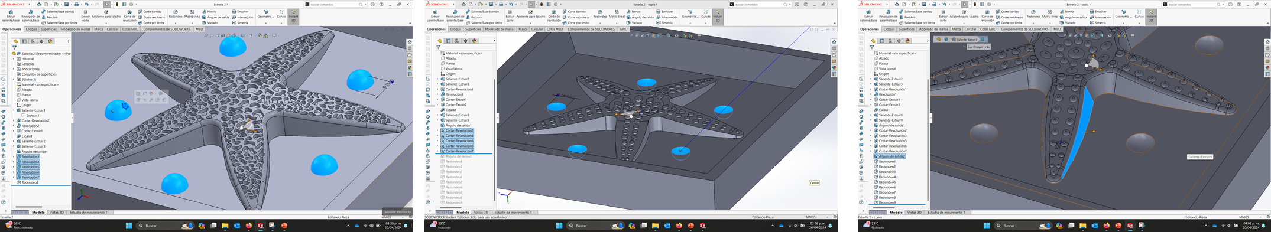The image size is (1271, 232).
Task: Expand the Historial folder in the feature tree
Action: pyautogui.click(x=14, y=59)
